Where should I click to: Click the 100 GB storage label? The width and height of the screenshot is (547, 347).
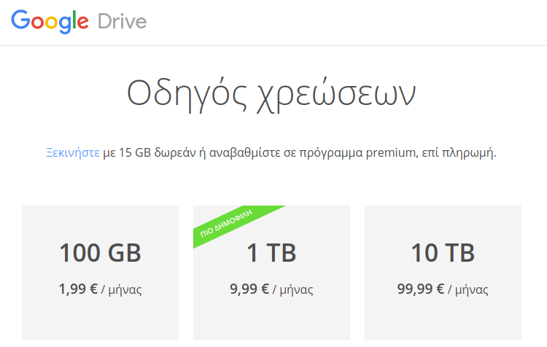(x=100, y=253)
